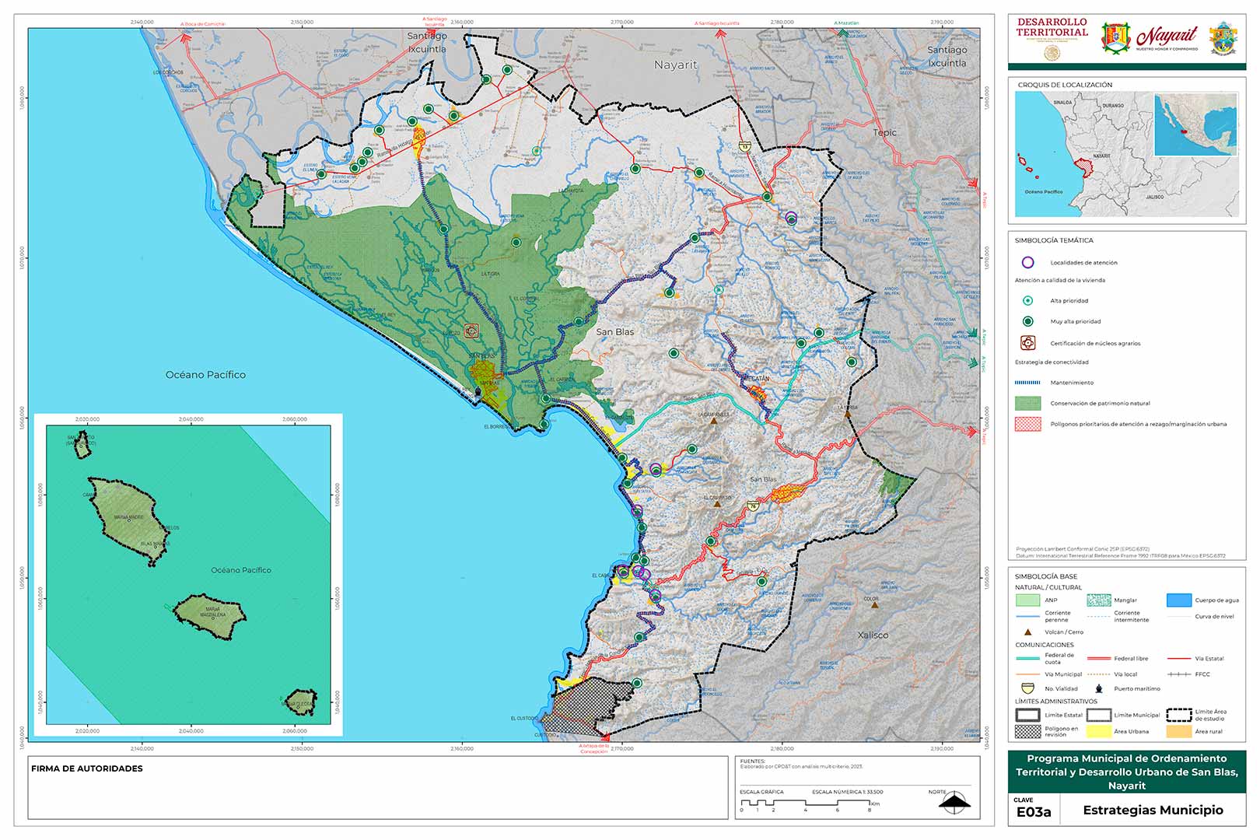Click the "Xalisco" label on the map
Screen dimensions: 1260x840
[x=873, y=635]
